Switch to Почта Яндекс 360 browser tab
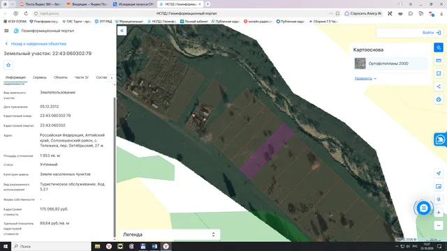447x251 pixels. (x=41, y=4)
